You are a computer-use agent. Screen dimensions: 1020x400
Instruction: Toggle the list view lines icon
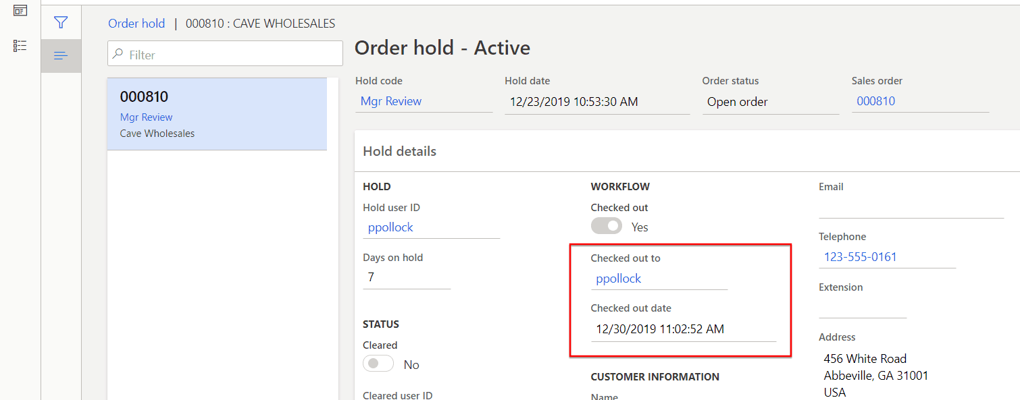[61, 56]
